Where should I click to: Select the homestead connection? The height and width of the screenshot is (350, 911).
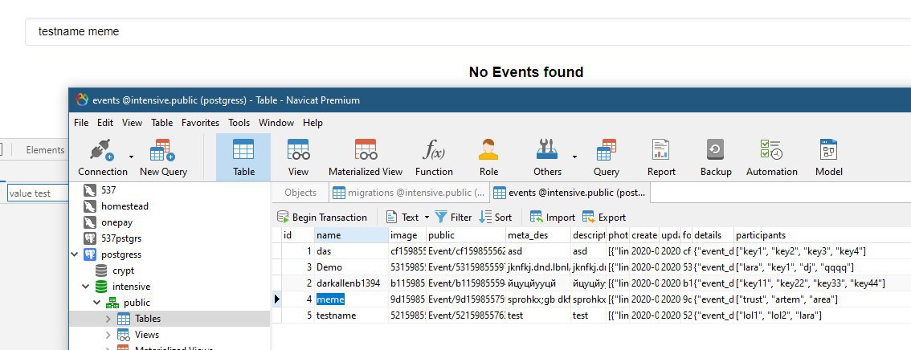[125, 206]
